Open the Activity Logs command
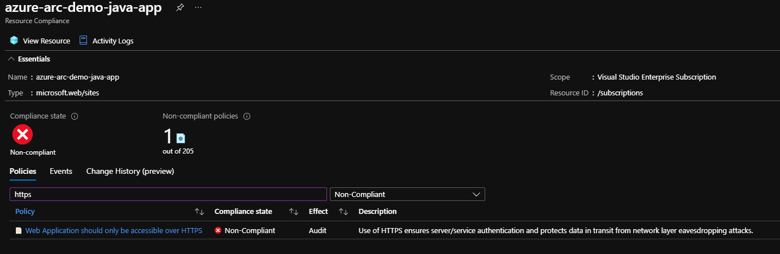Screen dimensions: 780x254 tap(107, 41)
